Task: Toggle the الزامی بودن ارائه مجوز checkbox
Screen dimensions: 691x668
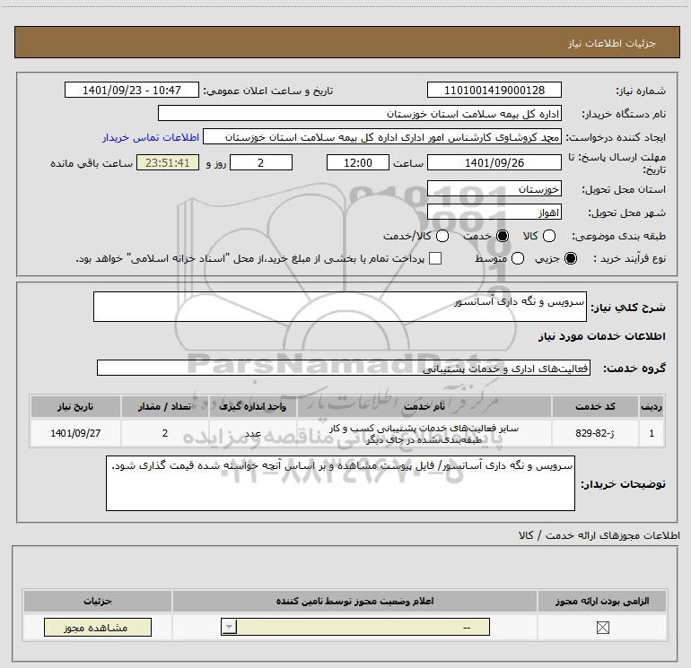Action: 602,628
